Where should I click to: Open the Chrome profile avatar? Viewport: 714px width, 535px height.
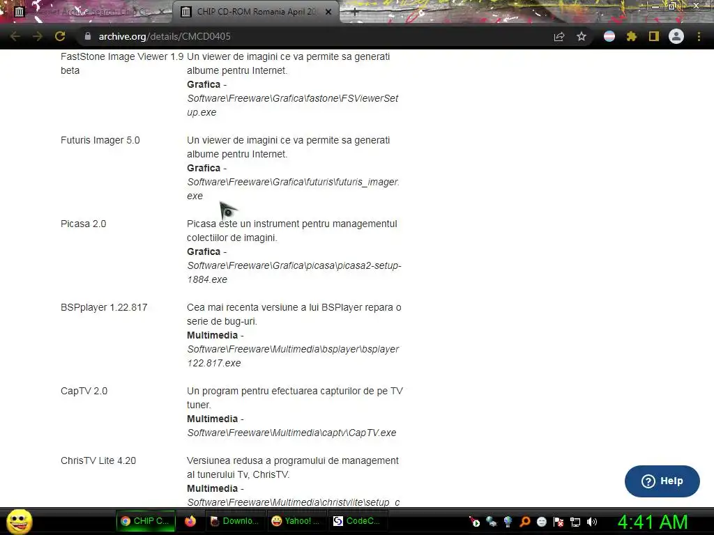pos(676,36)
